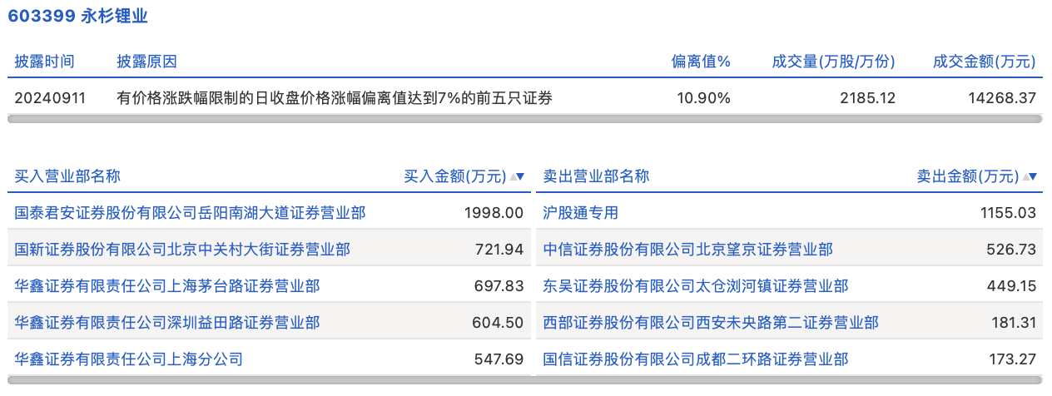Open 中信证券北京望京证券营业部 link
This screenshot has width=1052, height=396.
[x=687, y=250]
